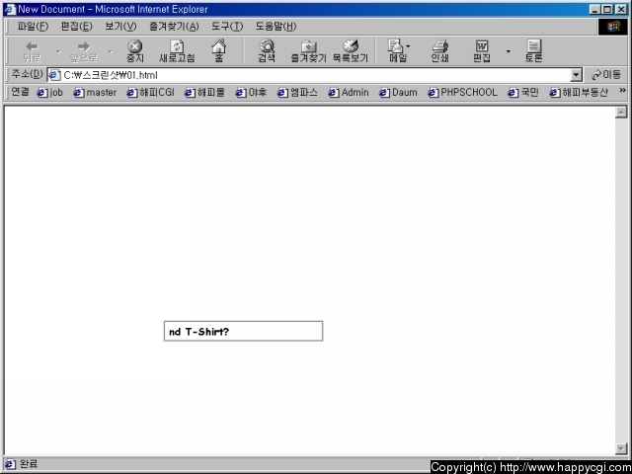
Task: Open the back history dropdown arrow
Action: point(58,51)
